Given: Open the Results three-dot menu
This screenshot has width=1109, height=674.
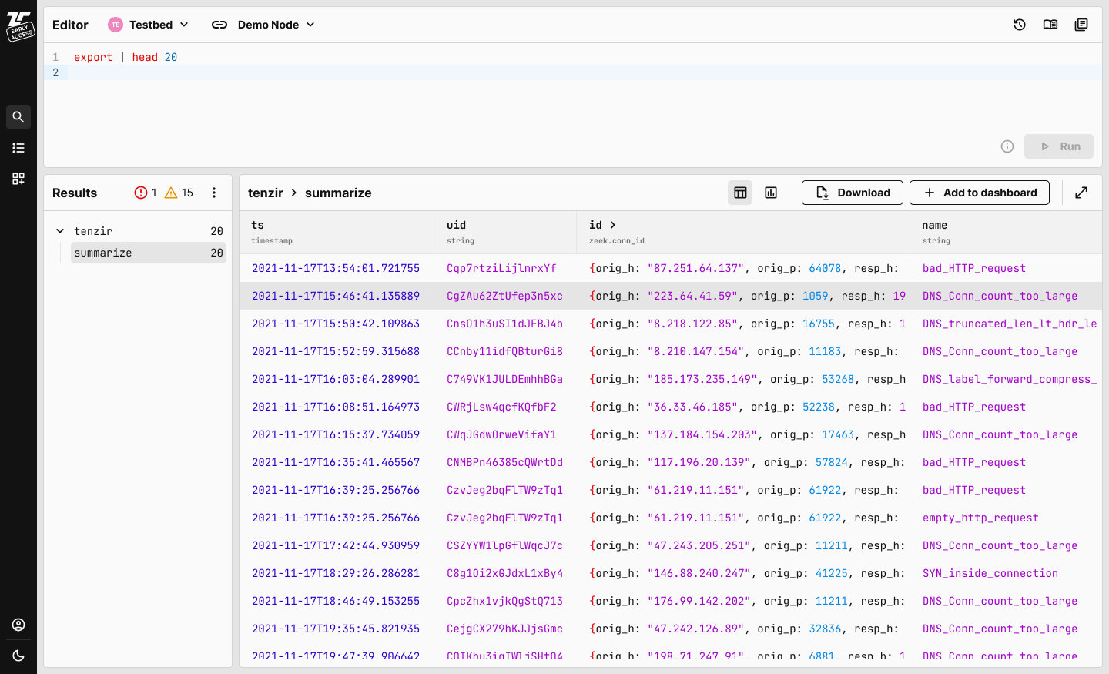Looking at the screenshot, I should tap(214, 193).
